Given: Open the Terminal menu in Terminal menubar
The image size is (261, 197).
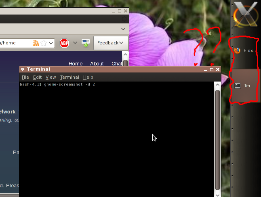Looking at the screenshot, I should 69,77.
